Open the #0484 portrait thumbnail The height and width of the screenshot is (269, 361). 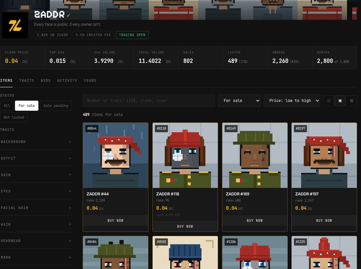(115, 253)
